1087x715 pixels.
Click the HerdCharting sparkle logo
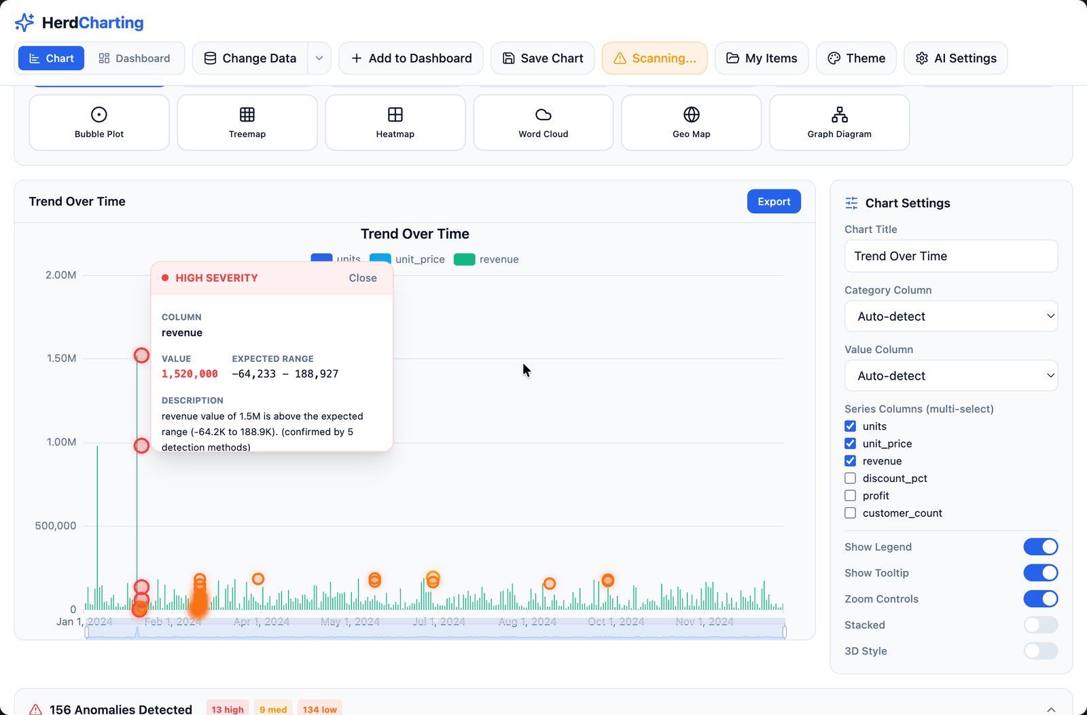(x=24, y=22)
